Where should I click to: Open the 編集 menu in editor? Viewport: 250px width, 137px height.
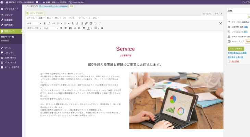click(42, 18)
